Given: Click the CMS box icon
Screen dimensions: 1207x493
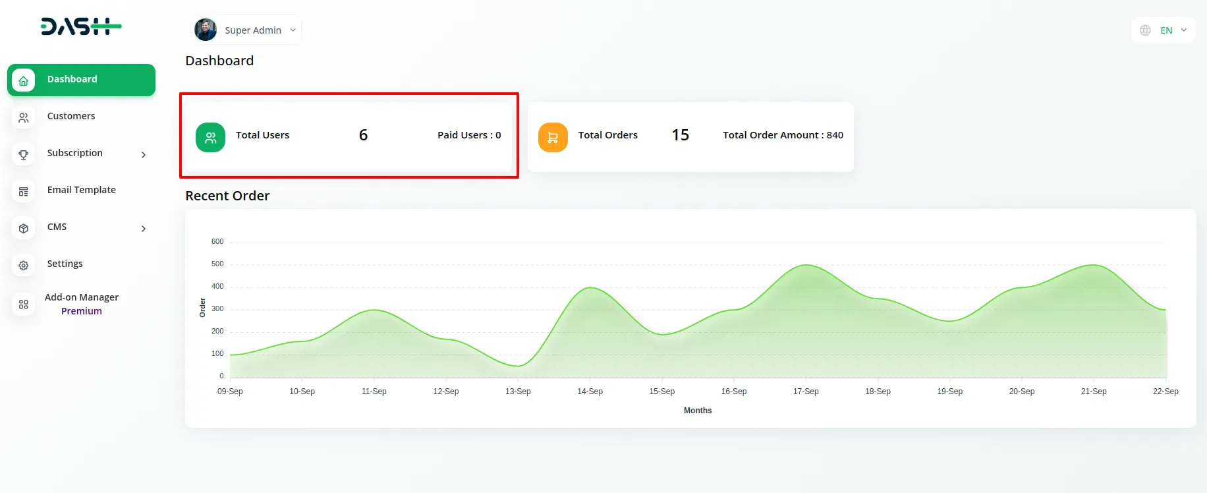Looking at the screenshot, I should (x=24, y=228).
